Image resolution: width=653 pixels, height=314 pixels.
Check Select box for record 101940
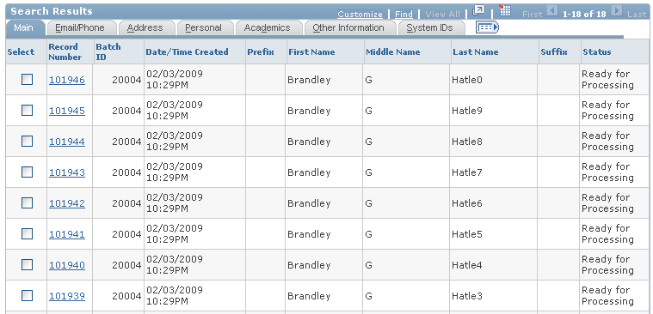tap(27, 264)
